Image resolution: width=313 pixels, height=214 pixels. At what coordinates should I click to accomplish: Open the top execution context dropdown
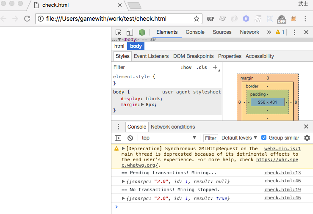[x=169, y=138]
